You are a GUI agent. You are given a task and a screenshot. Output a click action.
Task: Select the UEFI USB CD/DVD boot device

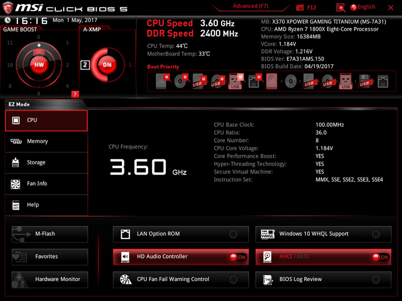click(x=218, y=81)
